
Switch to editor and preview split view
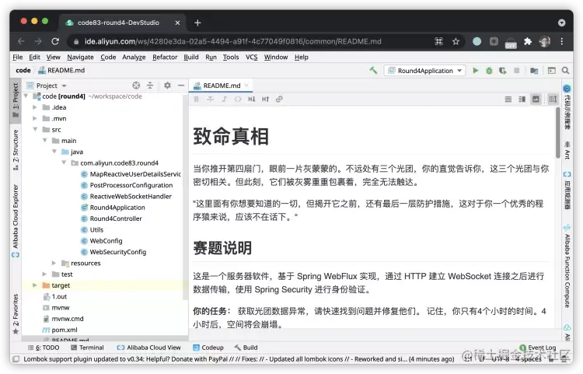click(x=522, y=99)
